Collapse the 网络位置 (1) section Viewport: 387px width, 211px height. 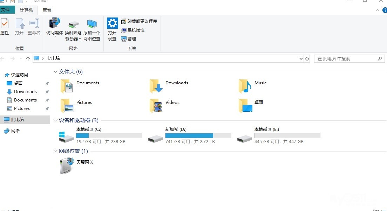[55, 151]
